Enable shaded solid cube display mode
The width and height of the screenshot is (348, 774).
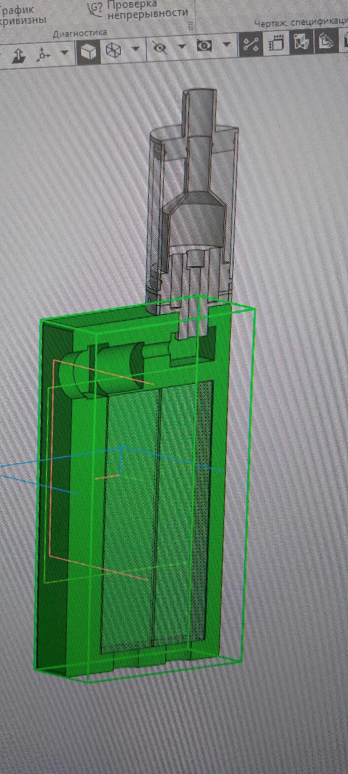pos(89,51)
